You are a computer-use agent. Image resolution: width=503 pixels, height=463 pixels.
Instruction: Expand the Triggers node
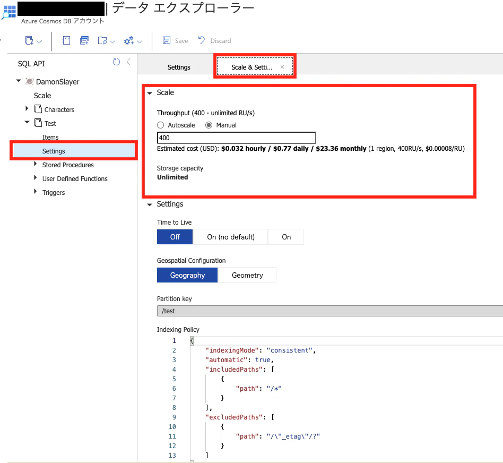pyautogui.click(x=36, y=191)
